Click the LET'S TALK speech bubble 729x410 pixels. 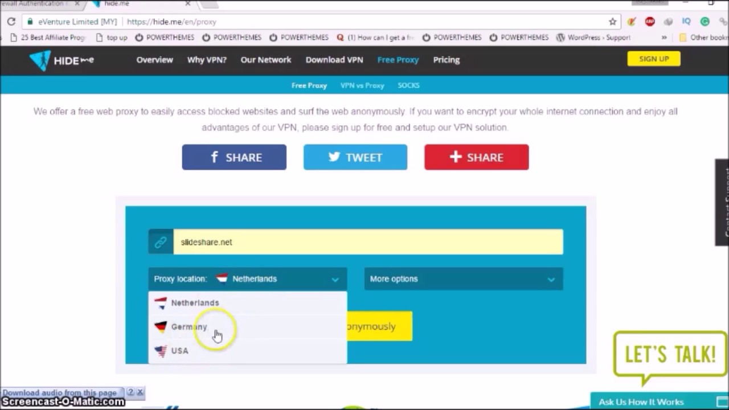click(670, 356)
